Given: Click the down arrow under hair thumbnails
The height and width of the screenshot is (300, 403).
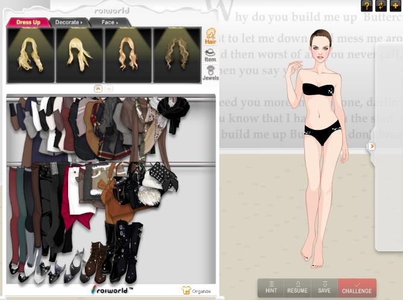Looking at the screenshot, I should point(109,88).
